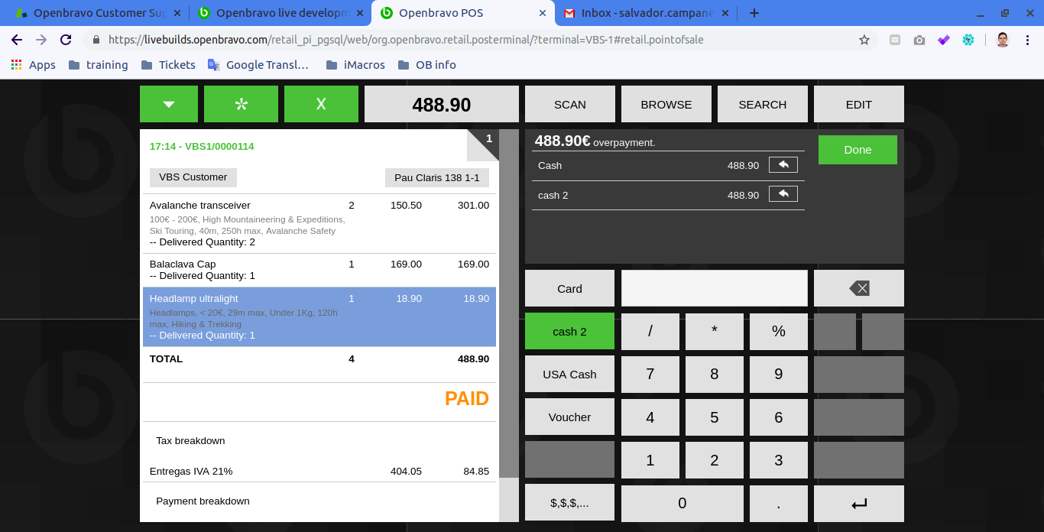This screenshot has height=532, width=1044.
Task: Select the Balaclava Cap line
Action: pos(319,270)
